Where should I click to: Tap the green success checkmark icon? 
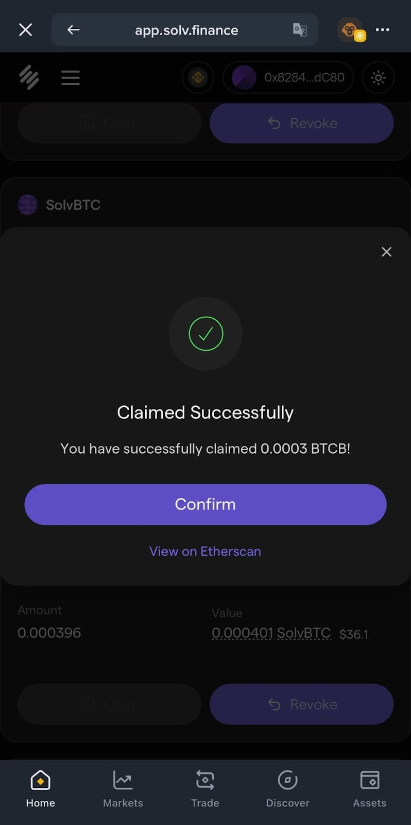pyautogui.click(x=205, y=334)
